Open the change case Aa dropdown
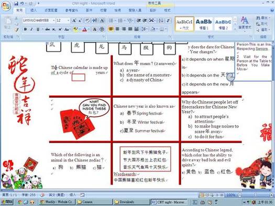The height and width of the screenshot is (206, 275). [x=67, y=29]
